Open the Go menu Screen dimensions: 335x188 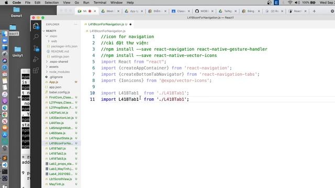[77, 3]
